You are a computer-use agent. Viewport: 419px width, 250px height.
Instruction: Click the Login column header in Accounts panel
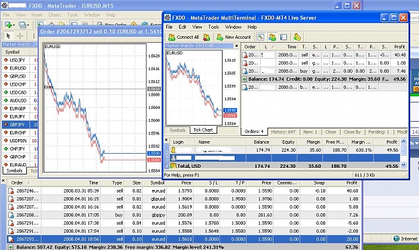(182, 142)
